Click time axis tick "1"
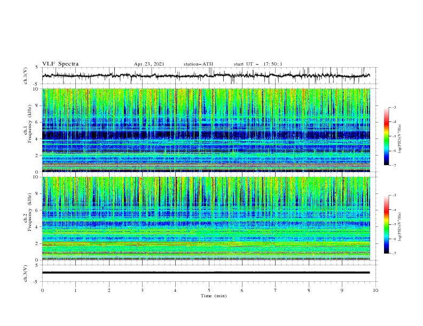This screenshot has width=423, height=326. coord(75,290)
